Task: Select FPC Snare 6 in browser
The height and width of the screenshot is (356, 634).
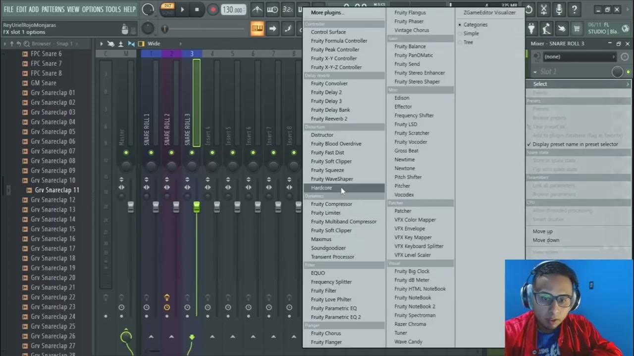Action: pyautogui.click(x=46, y=53)
